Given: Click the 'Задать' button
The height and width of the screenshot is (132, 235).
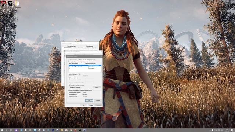Looking at the screenshot, I should coord(97,87).
